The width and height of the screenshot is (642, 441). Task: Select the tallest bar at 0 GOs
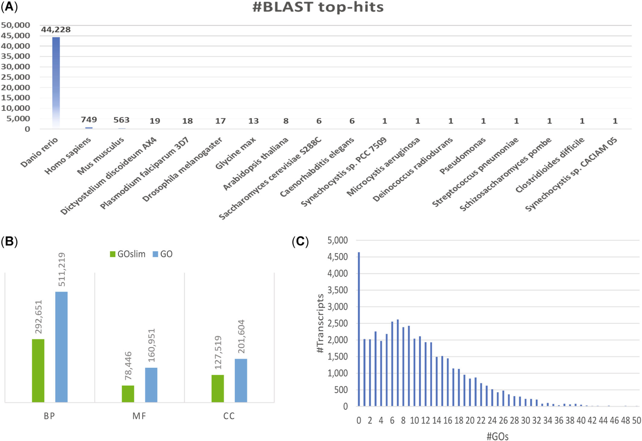click(359, 329)
